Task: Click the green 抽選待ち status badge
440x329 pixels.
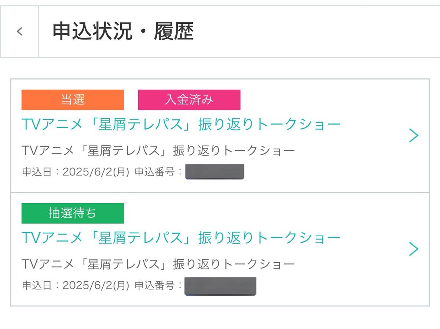Action: click(73, 213)
